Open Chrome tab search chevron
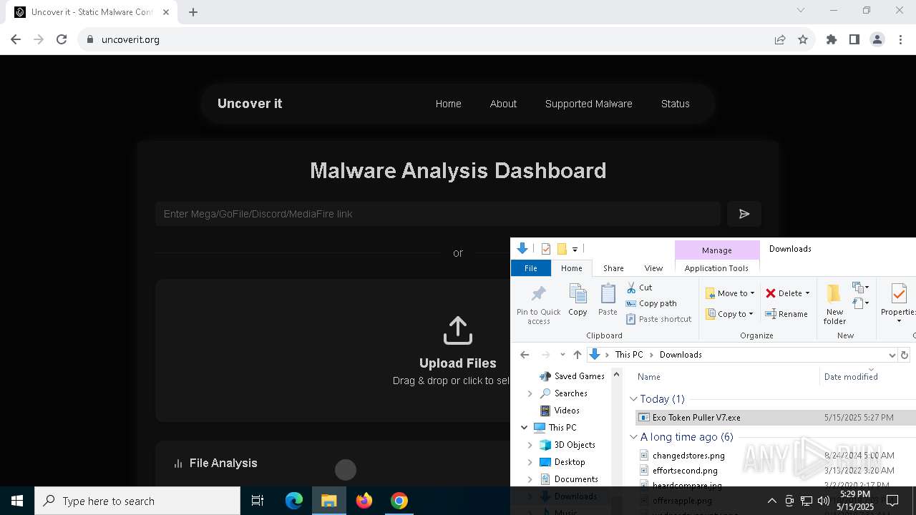Image resolution: width=916 pixels, height=515 pixels. tap(801, 10)
